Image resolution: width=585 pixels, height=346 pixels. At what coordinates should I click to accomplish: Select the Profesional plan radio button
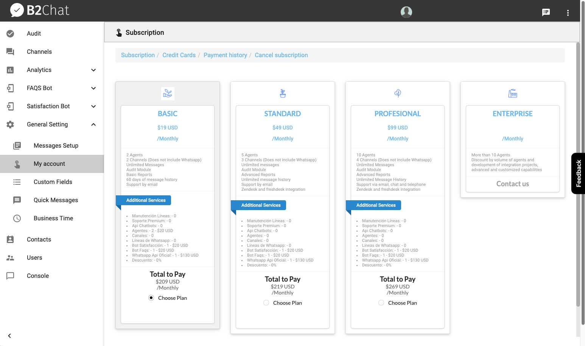pyautogui.click(x=381, y=303)
